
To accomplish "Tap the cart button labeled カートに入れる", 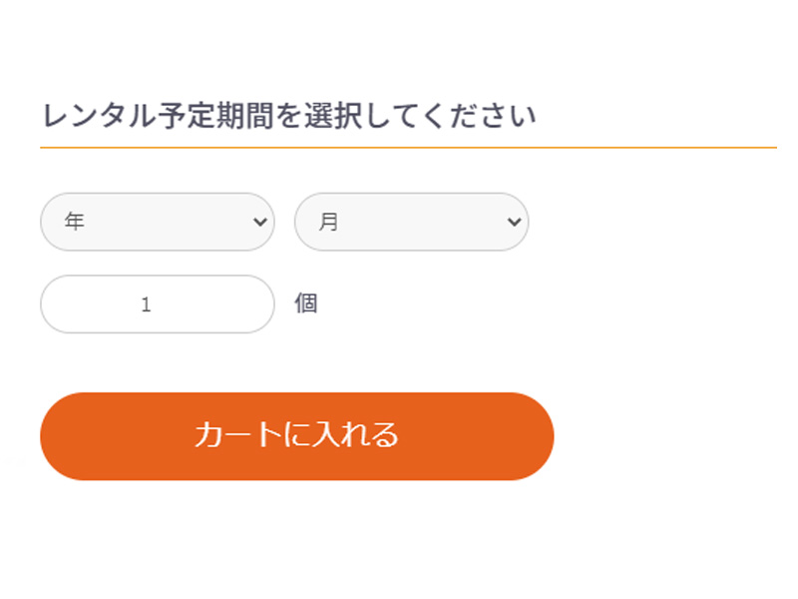I will point(295,435).
